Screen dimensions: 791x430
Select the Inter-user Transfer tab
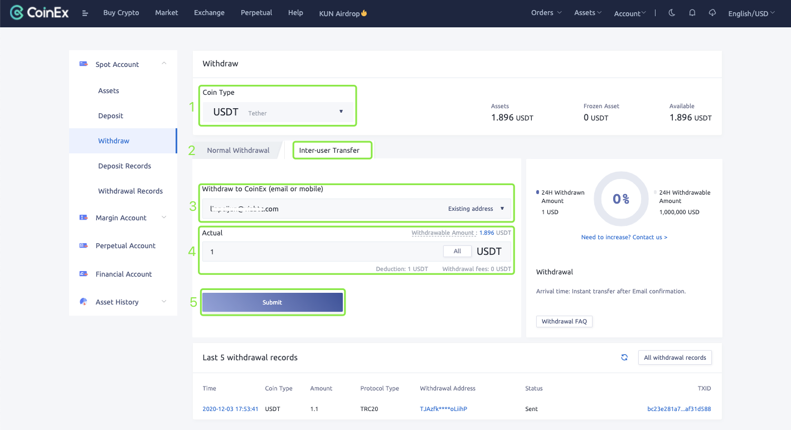[x=329, y=150]
